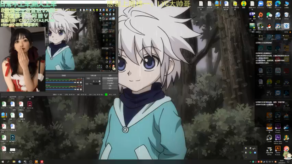
Task: Launch the Origin desktop shortcut
Action: [261, 15]
